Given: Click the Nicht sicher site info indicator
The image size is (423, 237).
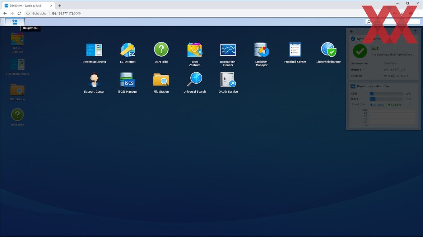Looking at the screenshot, I should tap(37, 13).
